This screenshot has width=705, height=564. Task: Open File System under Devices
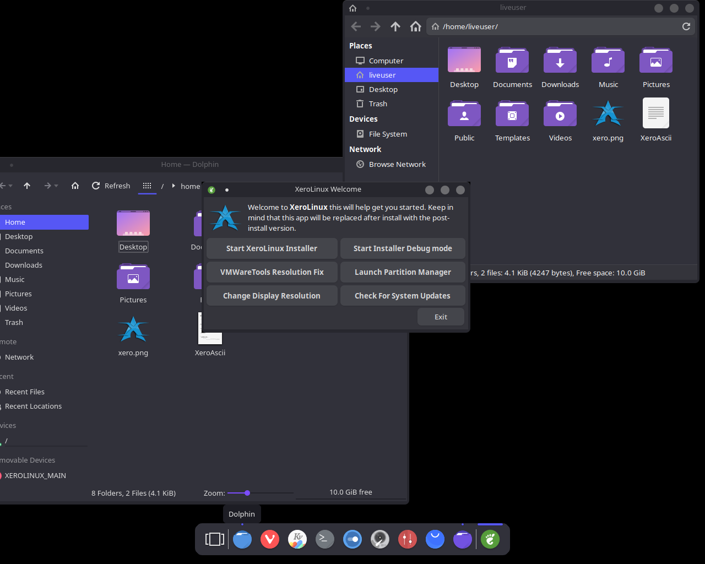tap(392, 134)
